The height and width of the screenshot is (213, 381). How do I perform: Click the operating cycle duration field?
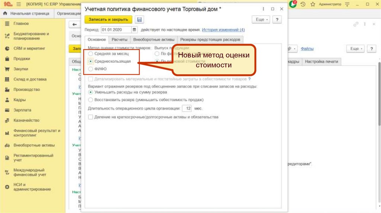click(187, 108)
